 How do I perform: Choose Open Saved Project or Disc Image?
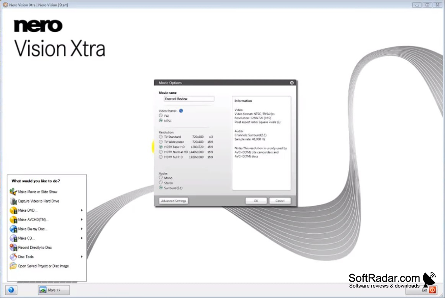[43, 266]
